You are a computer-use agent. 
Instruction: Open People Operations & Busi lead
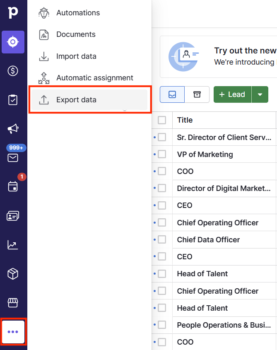coord(224,325)
